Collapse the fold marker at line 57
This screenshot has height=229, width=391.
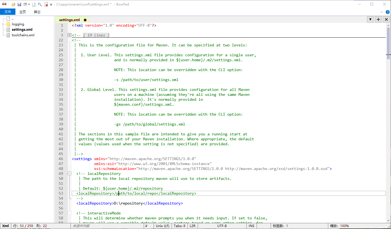point(69,213)
